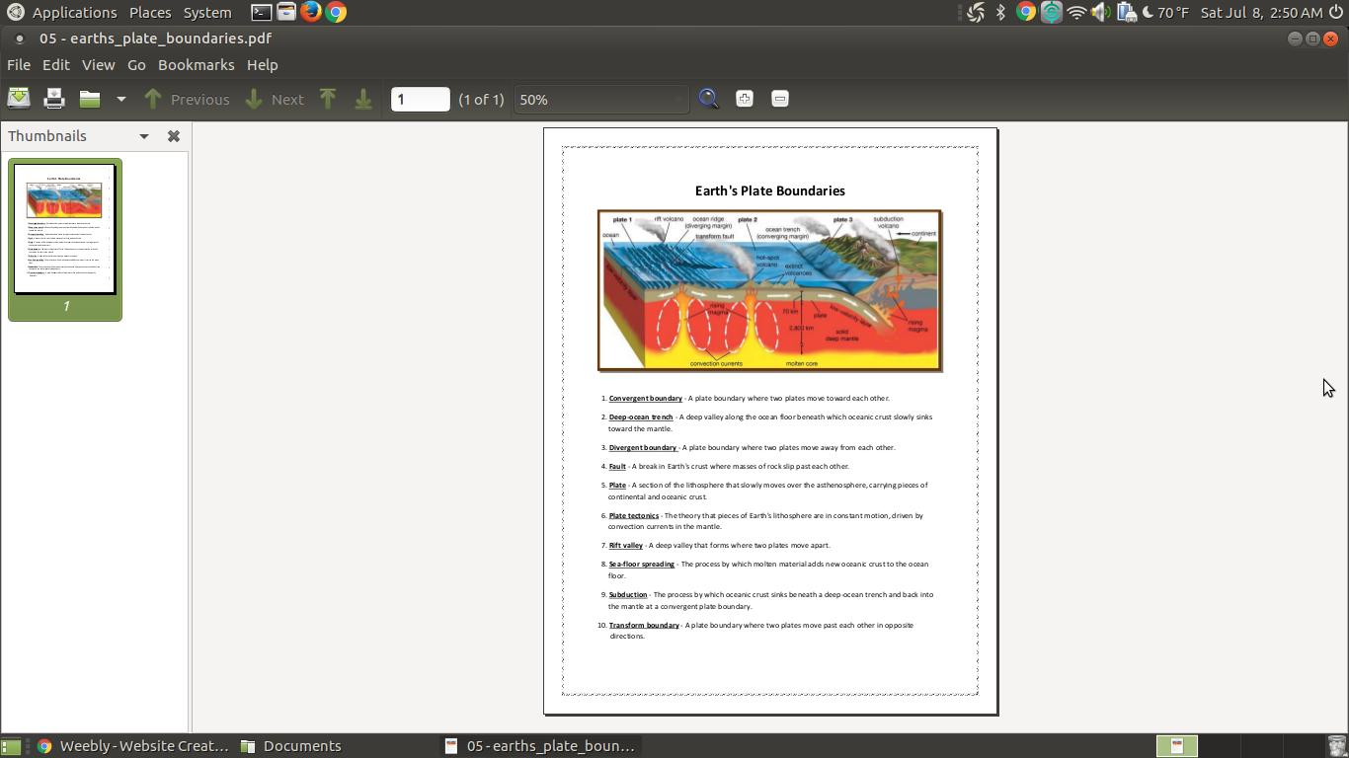This screenshot has height=758, width=1349.
Task: Close the Thumbnails side pane
Action: [x=174, y=136]
